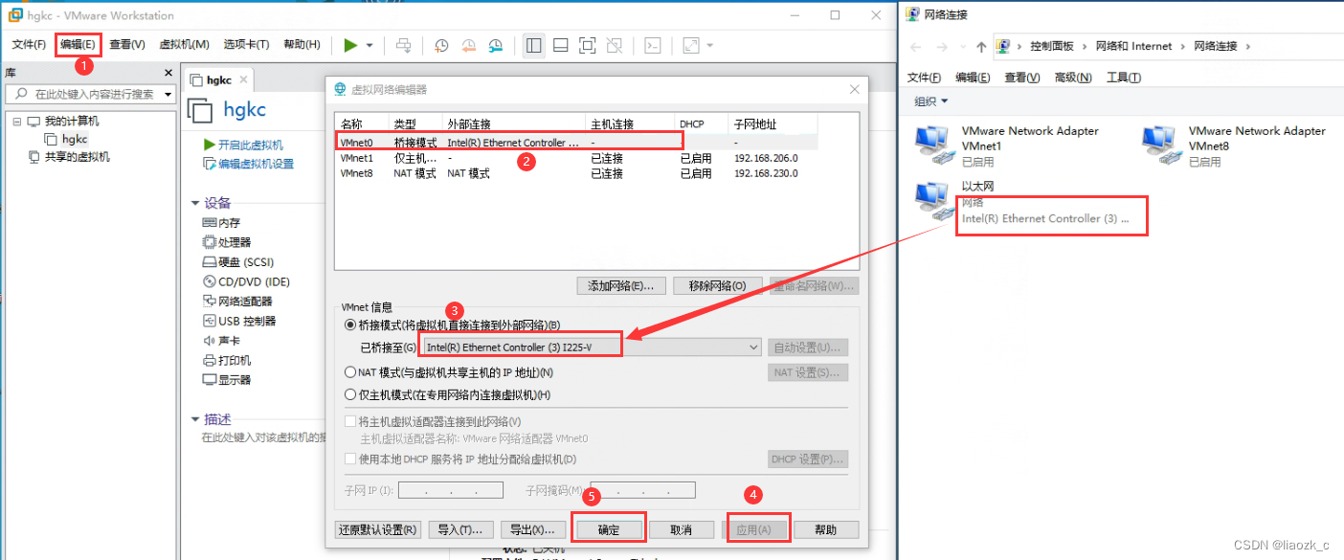Click the 确定 button in network editor
Image resolution: width=1344 pixels, height=560 pixels.
609,529
